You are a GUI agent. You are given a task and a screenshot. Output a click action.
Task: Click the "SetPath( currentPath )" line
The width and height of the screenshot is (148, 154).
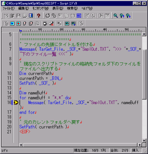coord(44,127)
